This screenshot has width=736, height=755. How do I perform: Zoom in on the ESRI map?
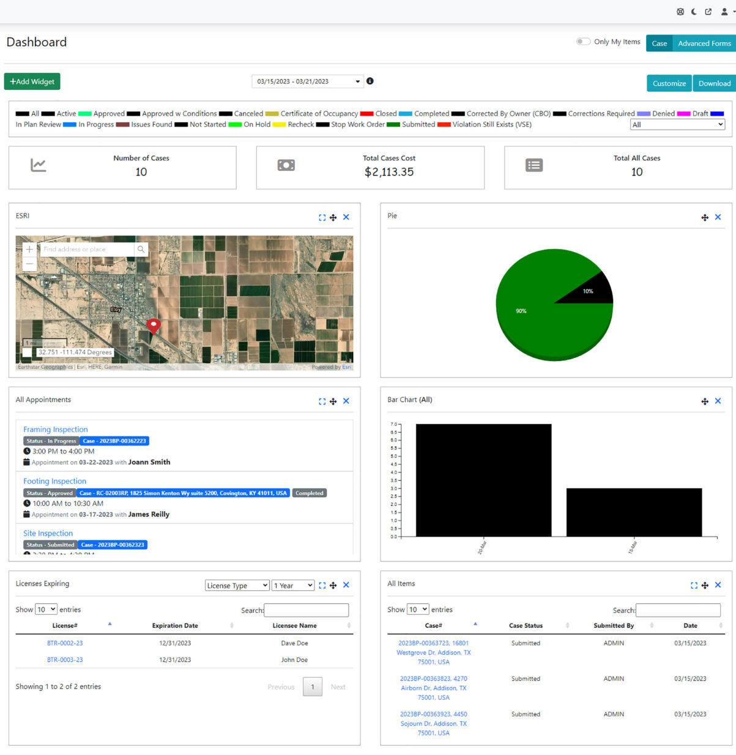tap(29, 249)
